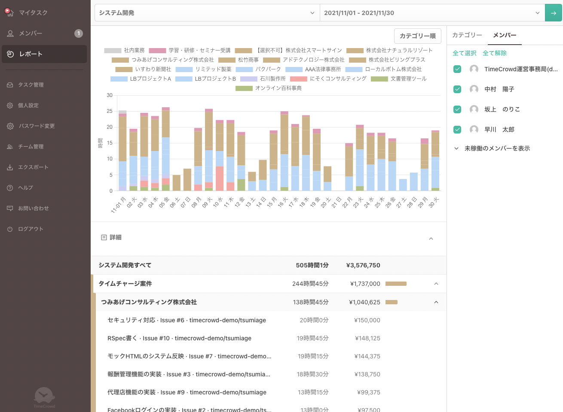
Task: Click the Task Management icon (タスク管理)
Action: click(10, 85)
